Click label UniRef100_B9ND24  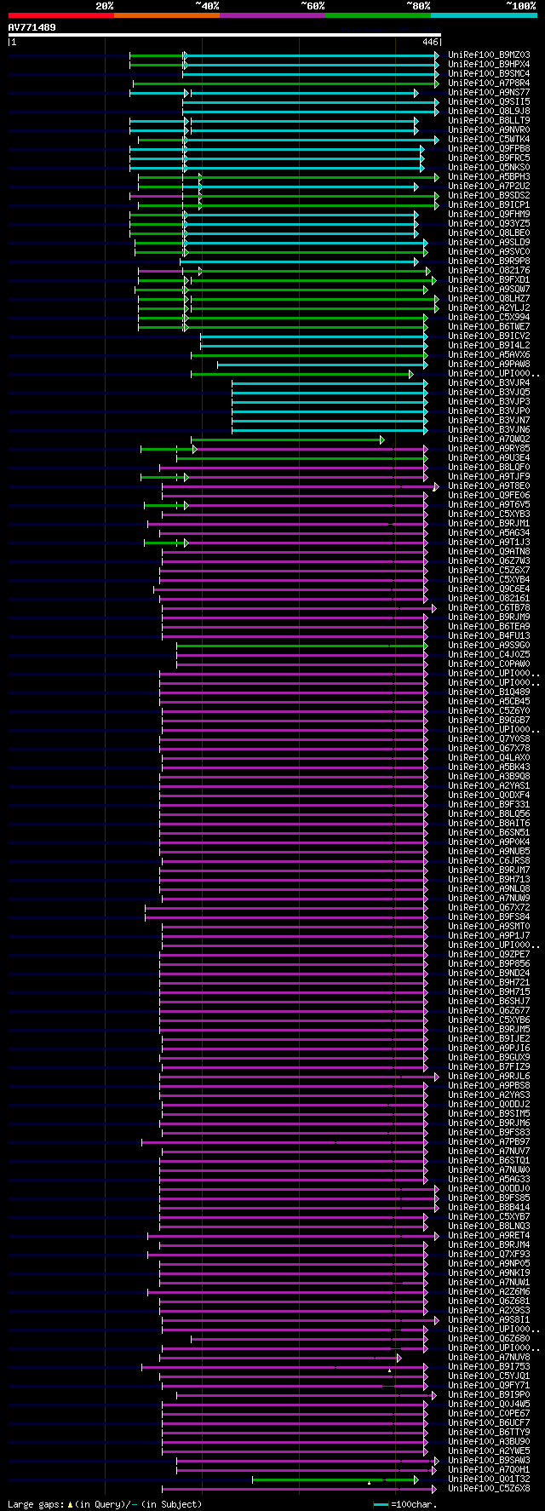tap(489, 974)
